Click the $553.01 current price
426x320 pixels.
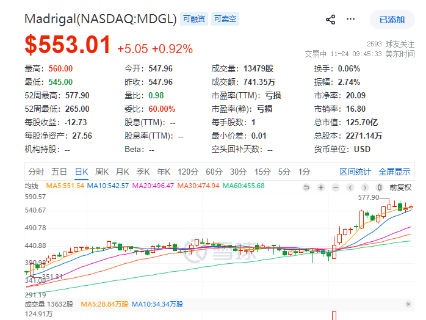(x=68, y=45)
